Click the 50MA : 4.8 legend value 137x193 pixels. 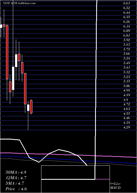coord(16,172)
